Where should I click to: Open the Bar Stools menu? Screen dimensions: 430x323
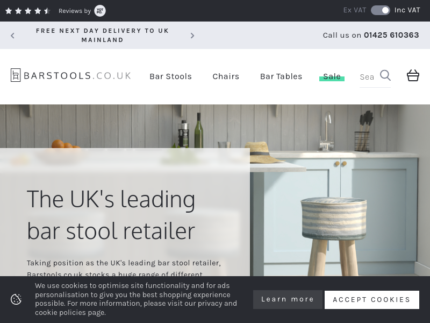tap(170, 76)
